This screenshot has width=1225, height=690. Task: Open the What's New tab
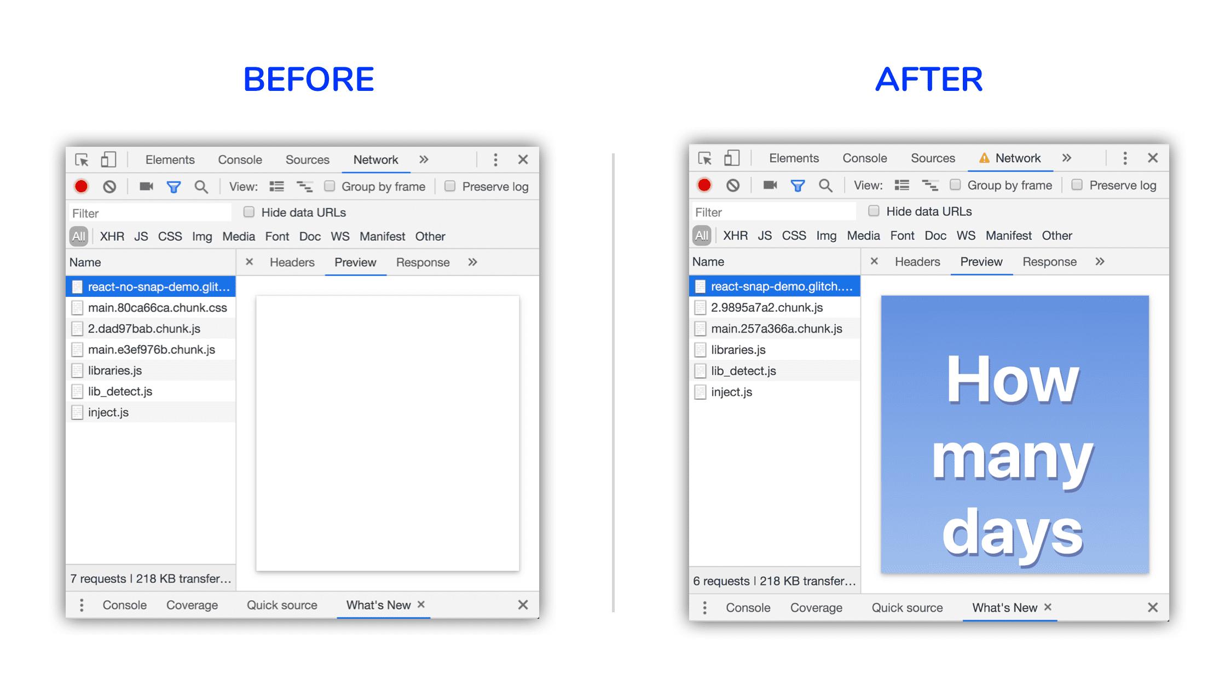[x=378, y=606]
